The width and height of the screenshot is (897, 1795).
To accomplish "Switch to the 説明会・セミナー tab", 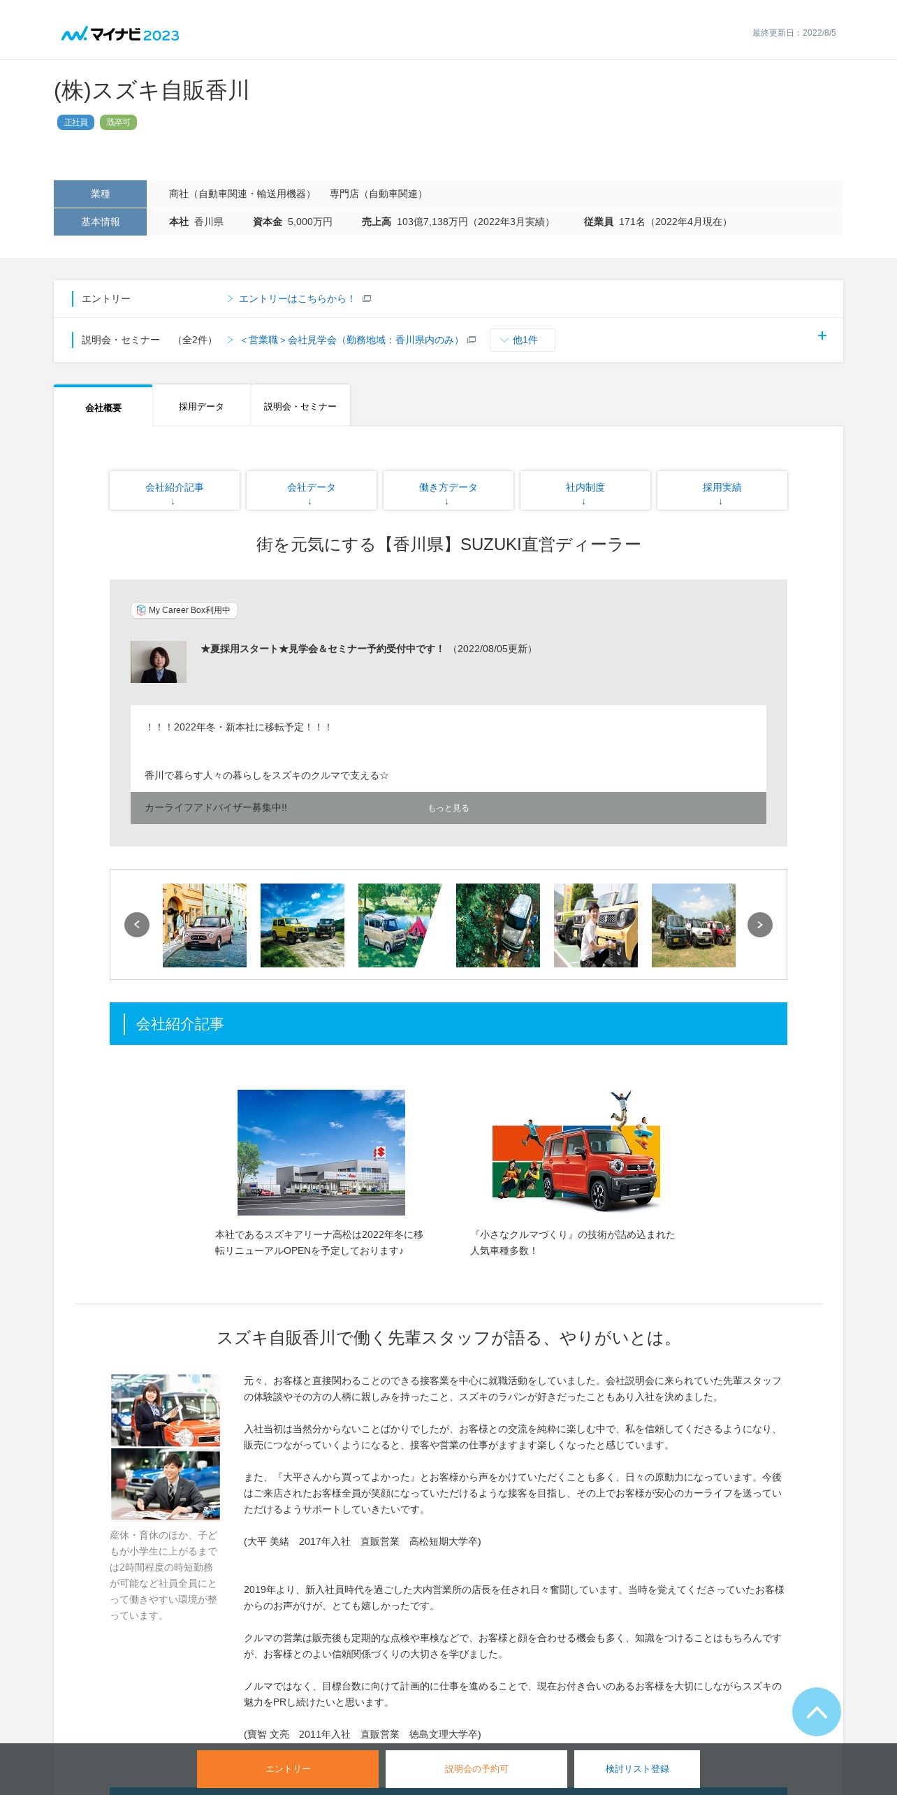I will 300,406.
